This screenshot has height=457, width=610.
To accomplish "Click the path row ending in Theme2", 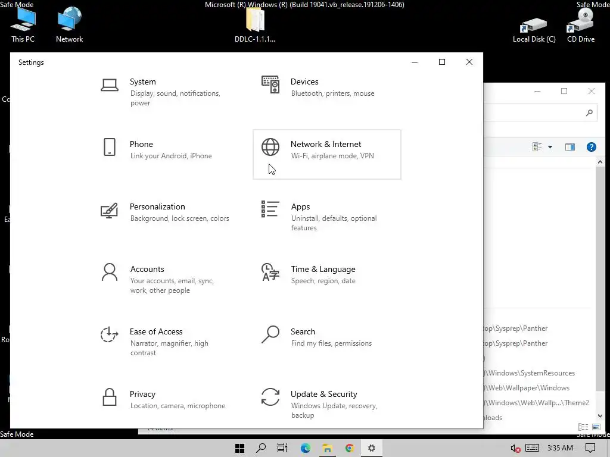I will 537,403.
